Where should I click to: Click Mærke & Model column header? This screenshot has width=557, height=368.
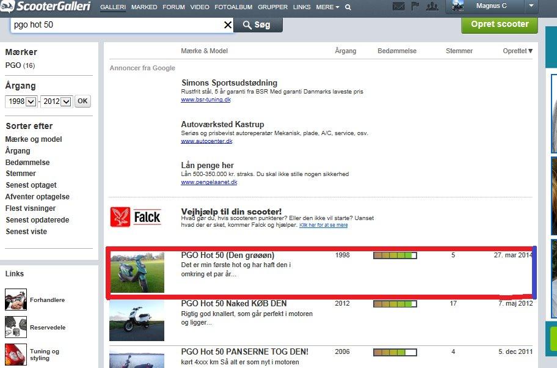point(204,51)
